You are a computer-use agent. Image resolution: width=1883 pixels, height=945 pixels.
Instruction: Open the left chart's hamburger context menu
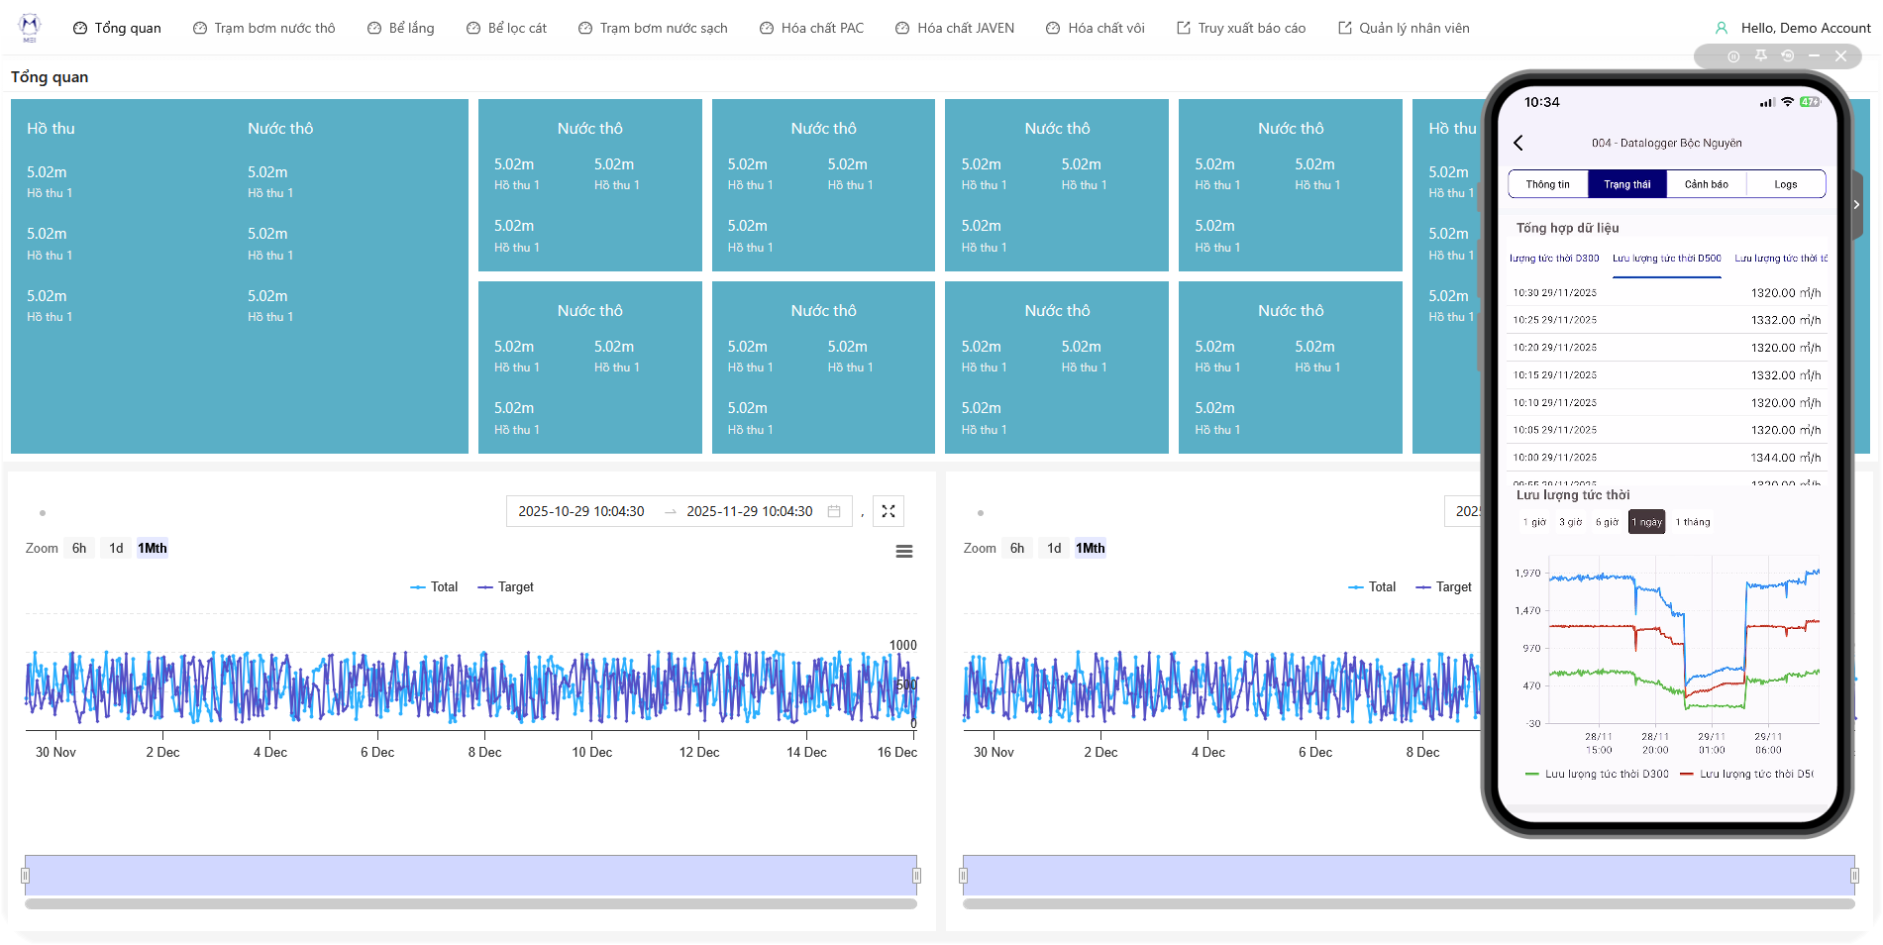coord(903,552)
